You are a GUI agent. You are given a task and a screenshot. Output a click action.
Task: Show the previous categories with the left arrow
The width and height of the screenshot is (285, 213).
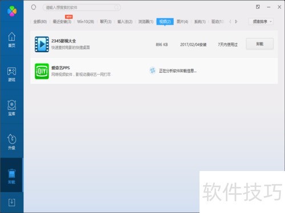coord(230,22)
